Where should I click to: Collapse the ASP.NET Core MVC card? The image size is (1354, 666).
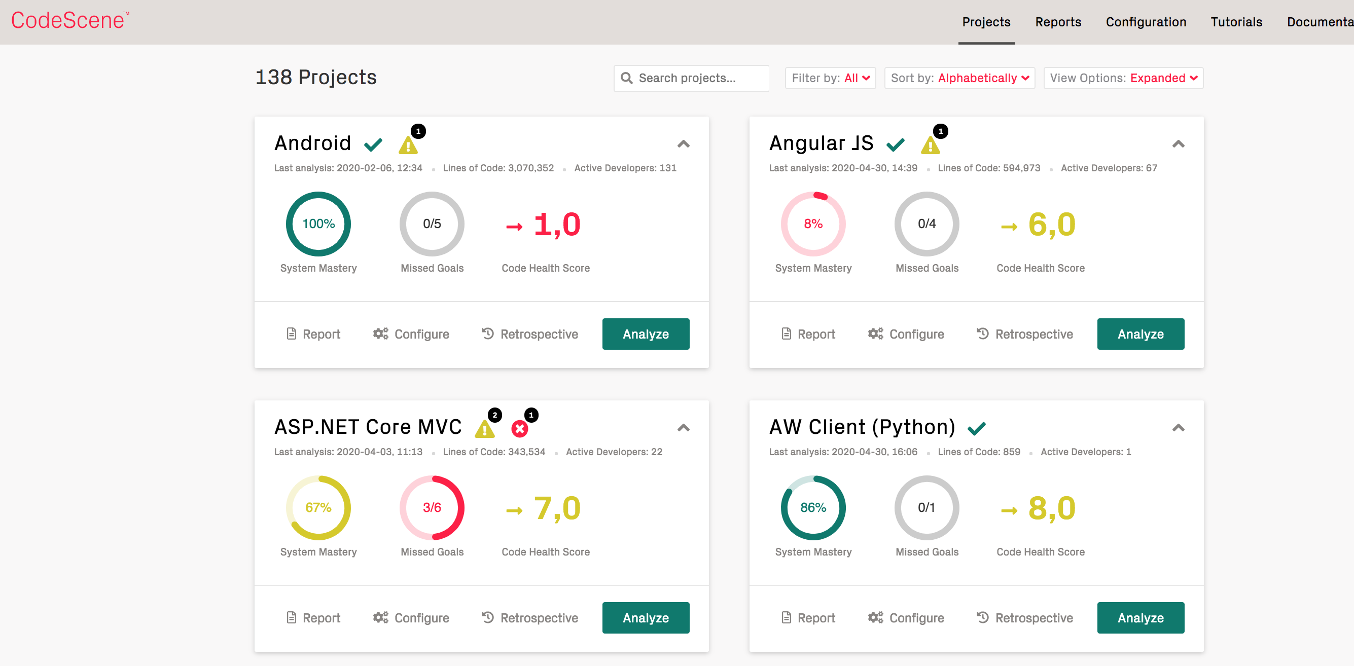[683, 428]
